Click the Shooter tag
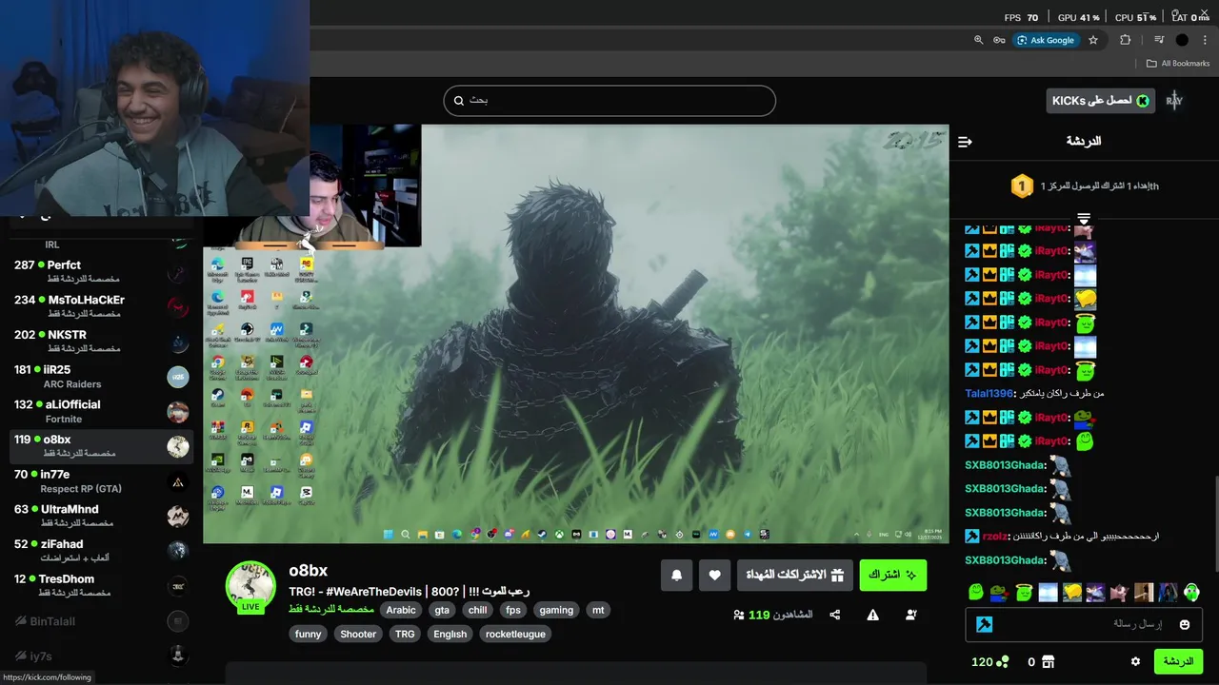This screenshot has width=1219, height=685. 358,634
